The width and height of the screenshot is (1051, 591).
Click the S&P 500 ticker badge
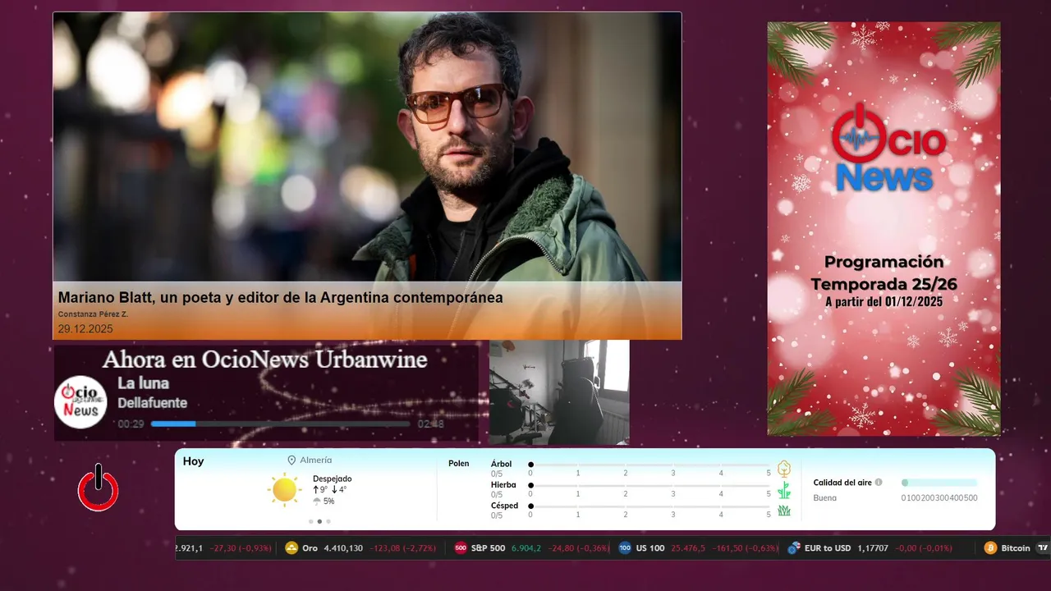click(461, 548)
